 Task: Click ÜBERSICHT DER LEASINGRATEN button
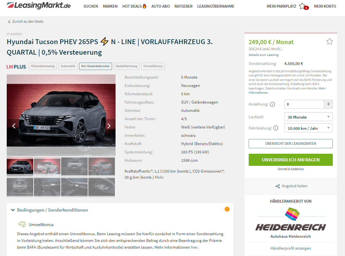coord(291,144)
